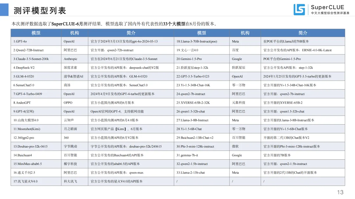Click the 24.qwen2-7b-instruct cell
The width and height of the screenshot is (355, 199).
point(202,94)
